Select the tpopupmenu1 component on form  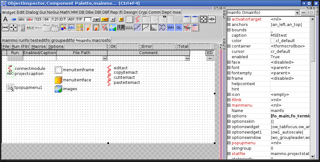[10, 88]
